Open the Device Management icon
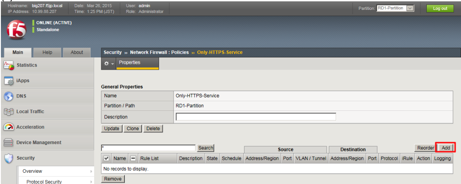Viewport: 461px width, 184px height. (9, 143)
